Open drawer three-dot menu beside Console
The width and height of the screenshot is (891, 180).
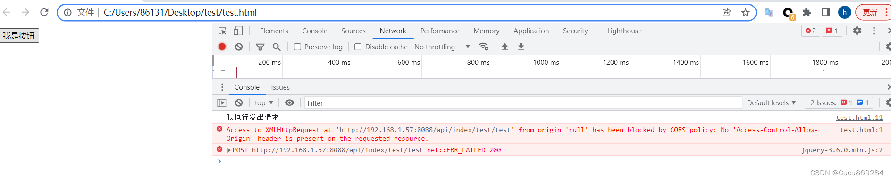pos(222,87)
